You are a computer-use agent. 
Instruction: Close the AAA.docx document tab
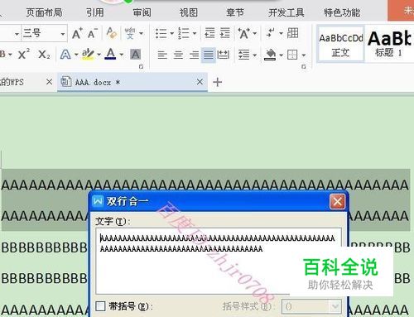[x=200, y=82]
